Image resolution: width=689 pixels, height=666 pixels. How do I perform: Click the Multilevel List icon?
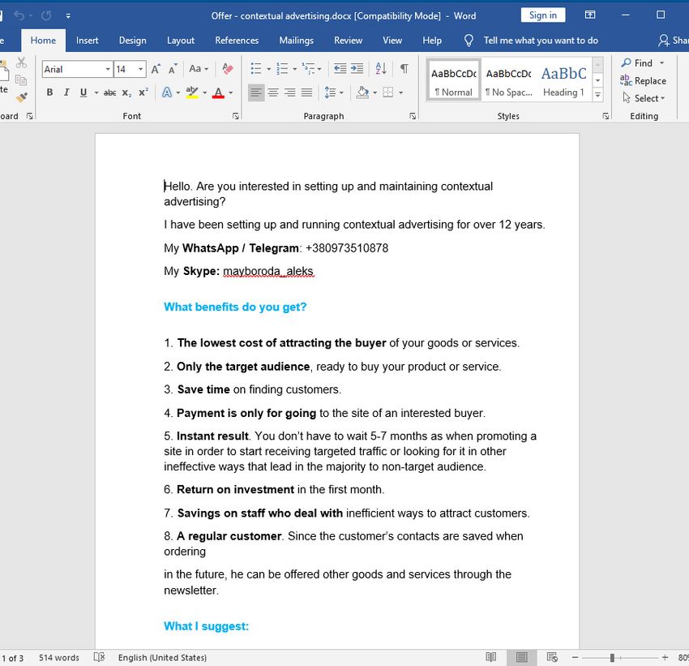click(x=309, y=69)
